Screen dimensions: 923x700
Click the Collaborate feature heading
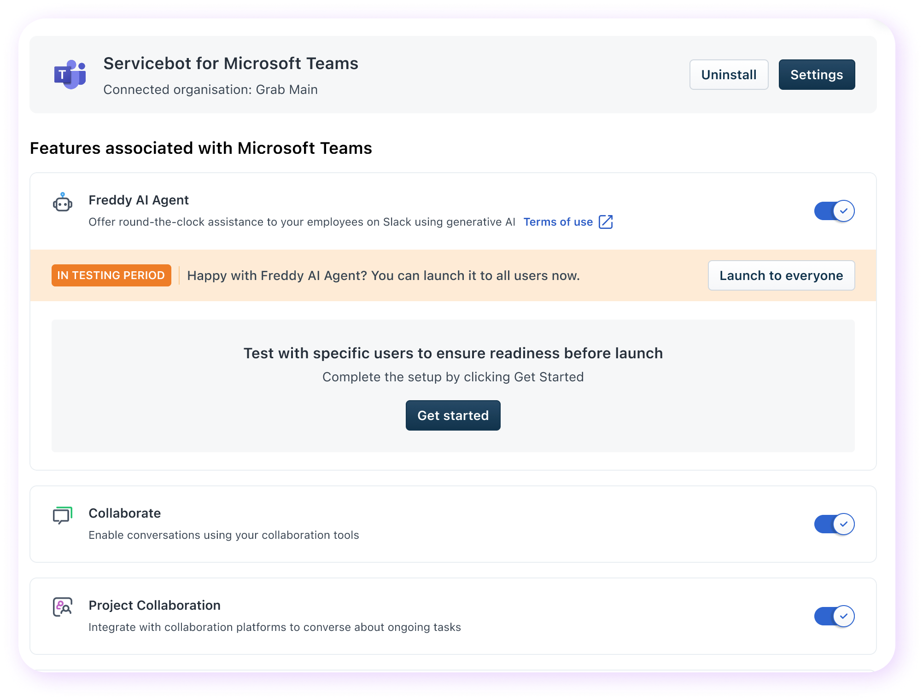click(x=124, y=513)
